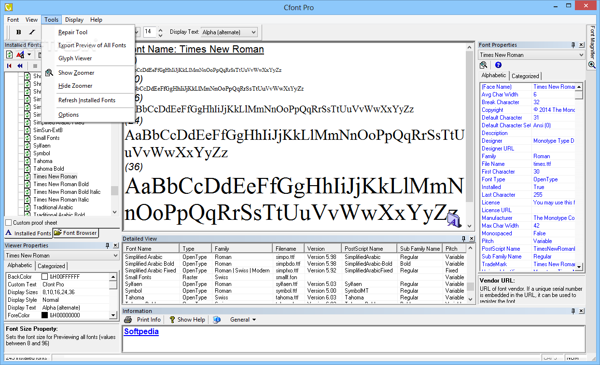Click the Version column header
The image size is (600, 365).
point(323,249)
